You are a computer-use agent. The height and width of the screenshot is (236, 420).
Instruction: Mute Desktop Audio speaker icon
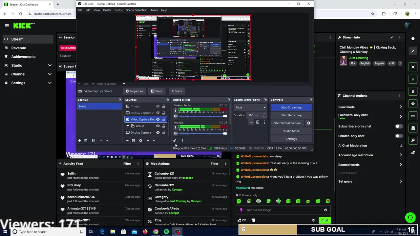(176, 116)
